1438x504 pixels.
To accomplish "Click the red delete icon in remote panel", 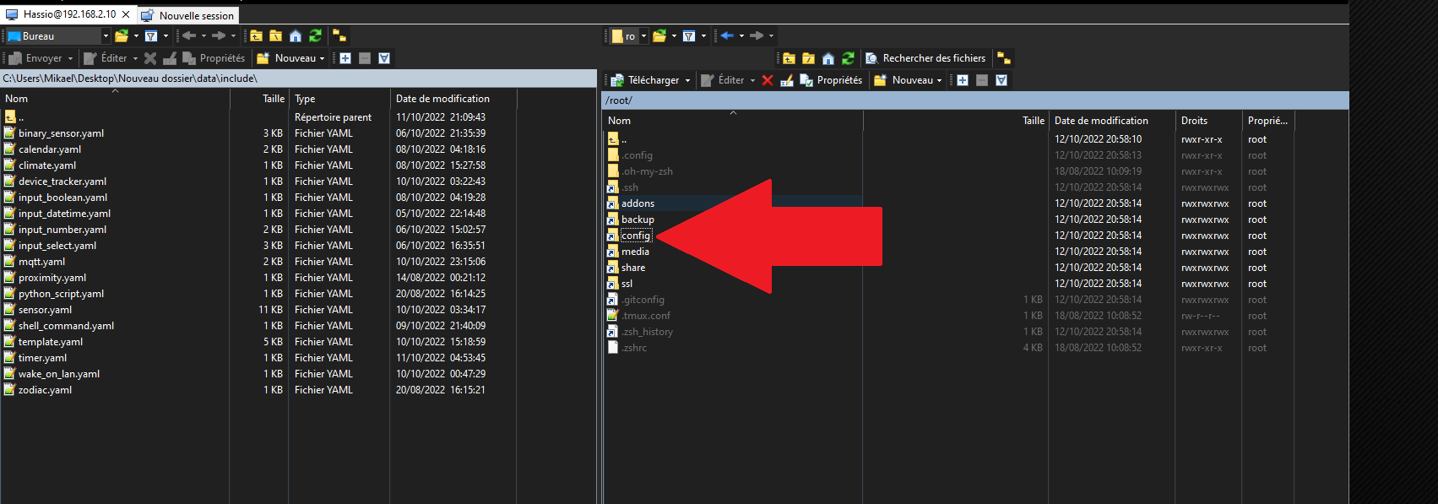I will click(767, 80).
